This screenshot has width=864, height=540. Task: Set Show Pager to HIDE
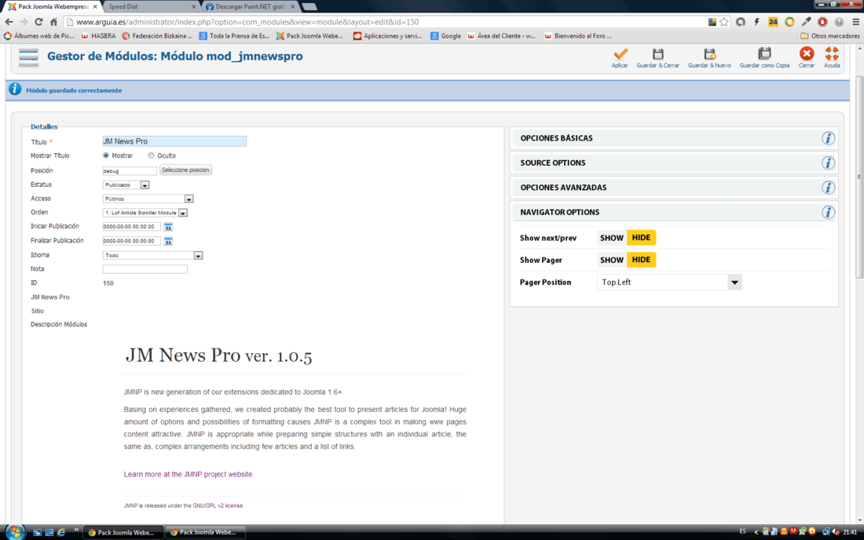[x=641, y=260]
